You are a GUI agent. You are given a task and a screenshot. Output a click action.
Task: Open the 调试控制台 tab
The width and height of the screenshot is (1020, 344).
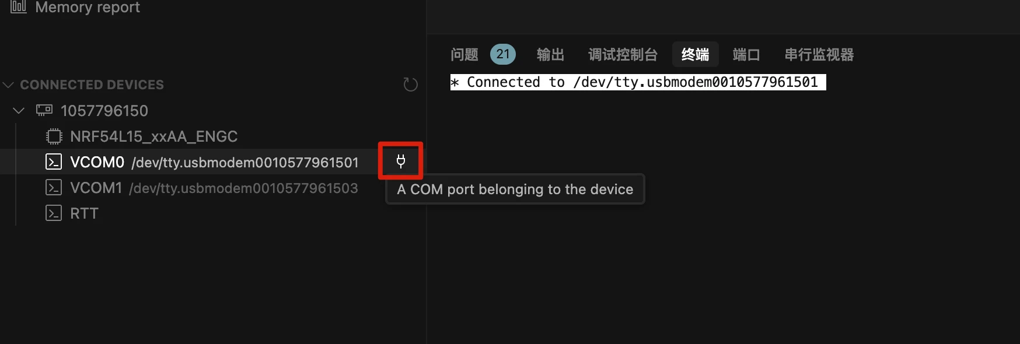pos(623,55)
